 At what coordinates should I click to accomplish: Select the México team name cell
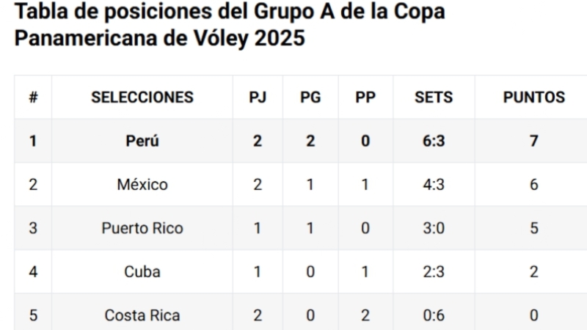142,185
